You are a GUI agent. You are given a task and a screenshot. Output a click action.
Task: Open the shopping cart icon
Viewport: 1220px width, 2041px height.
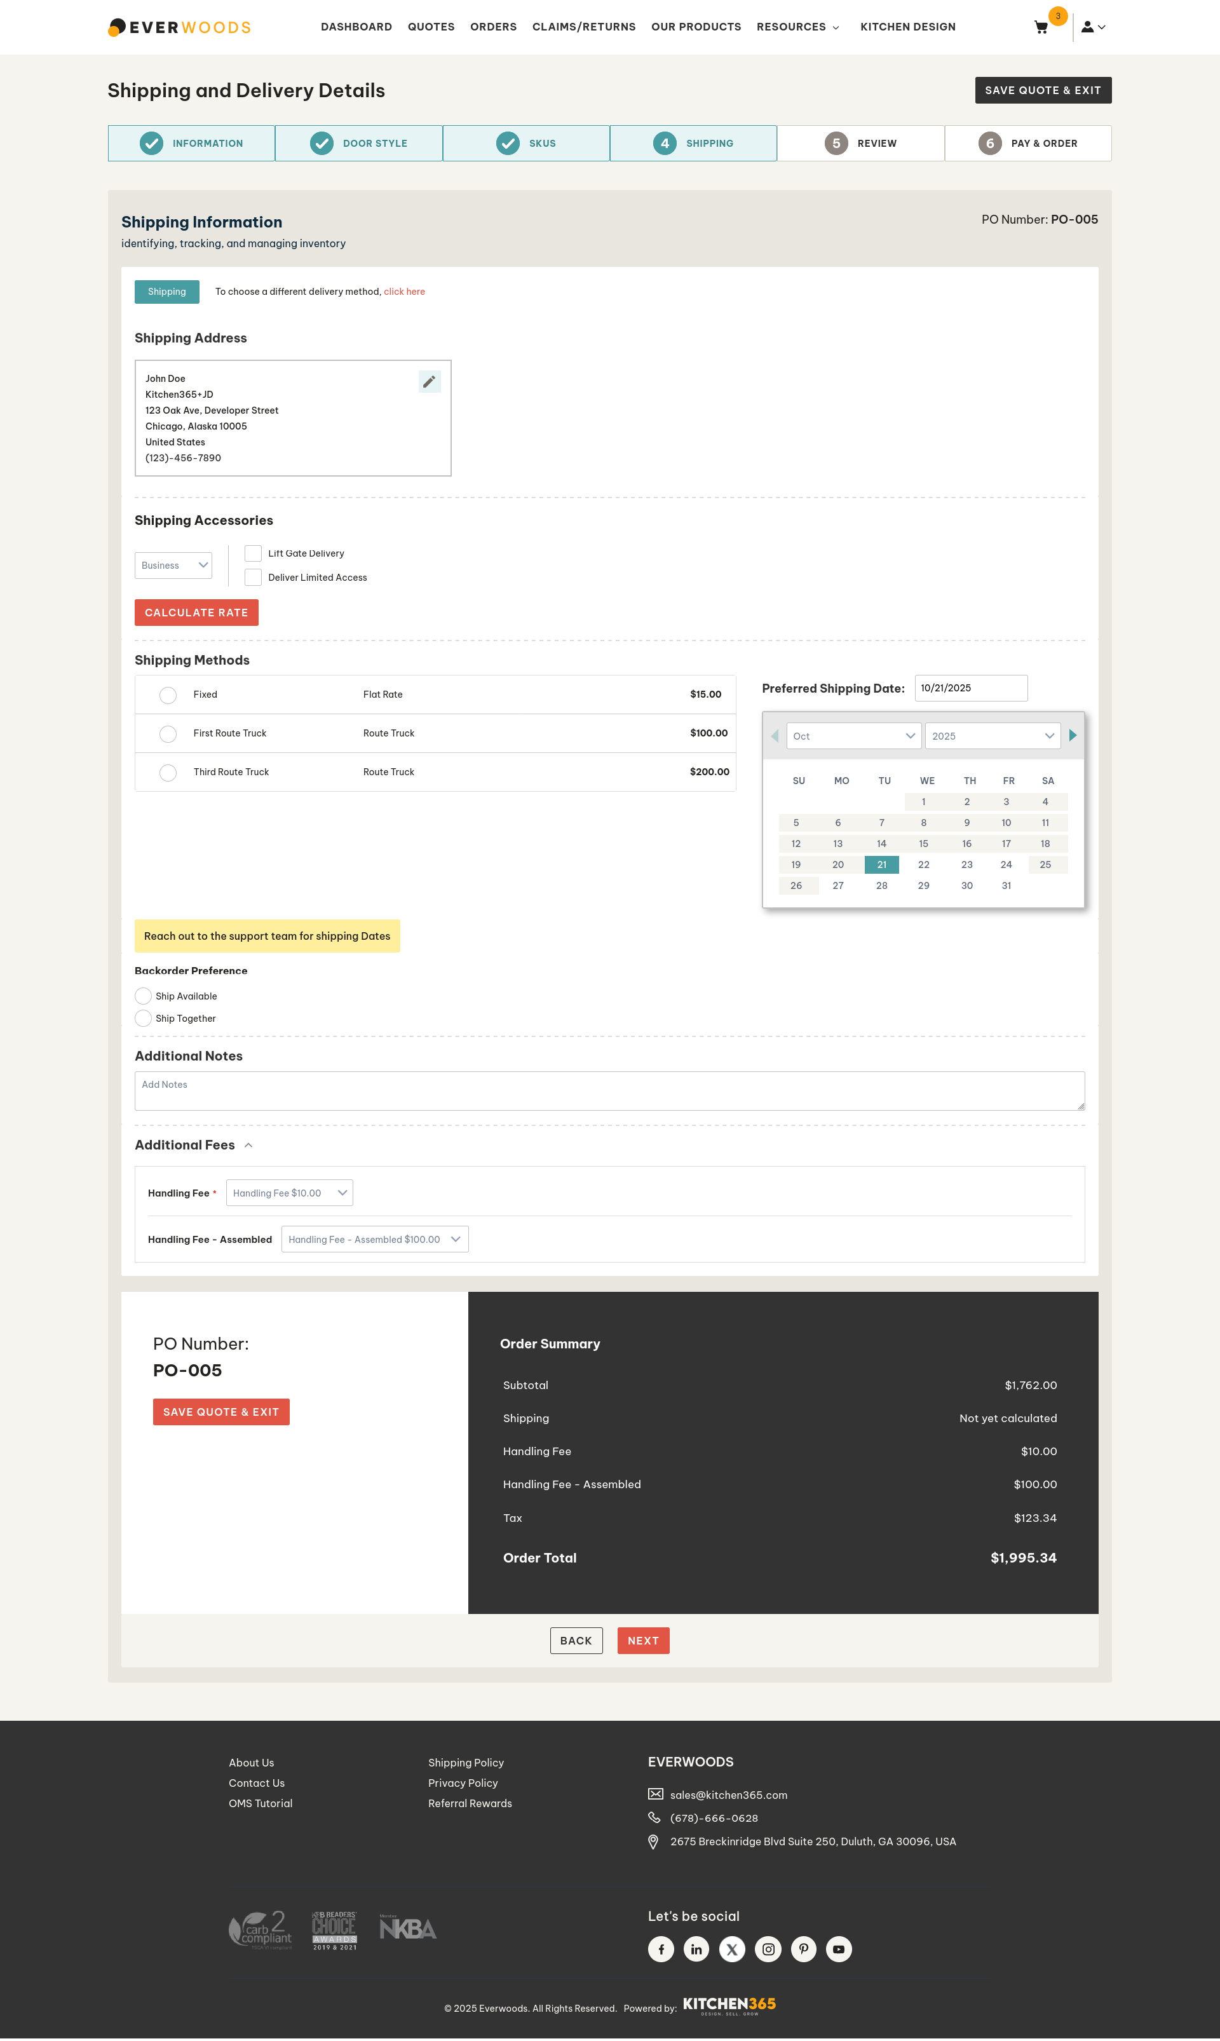tap(1041, 27)
